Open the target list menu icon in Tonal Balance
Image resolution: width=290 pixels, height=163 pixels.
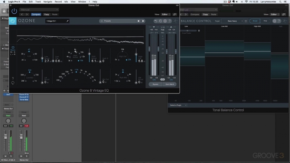click(x=246, y=21)
